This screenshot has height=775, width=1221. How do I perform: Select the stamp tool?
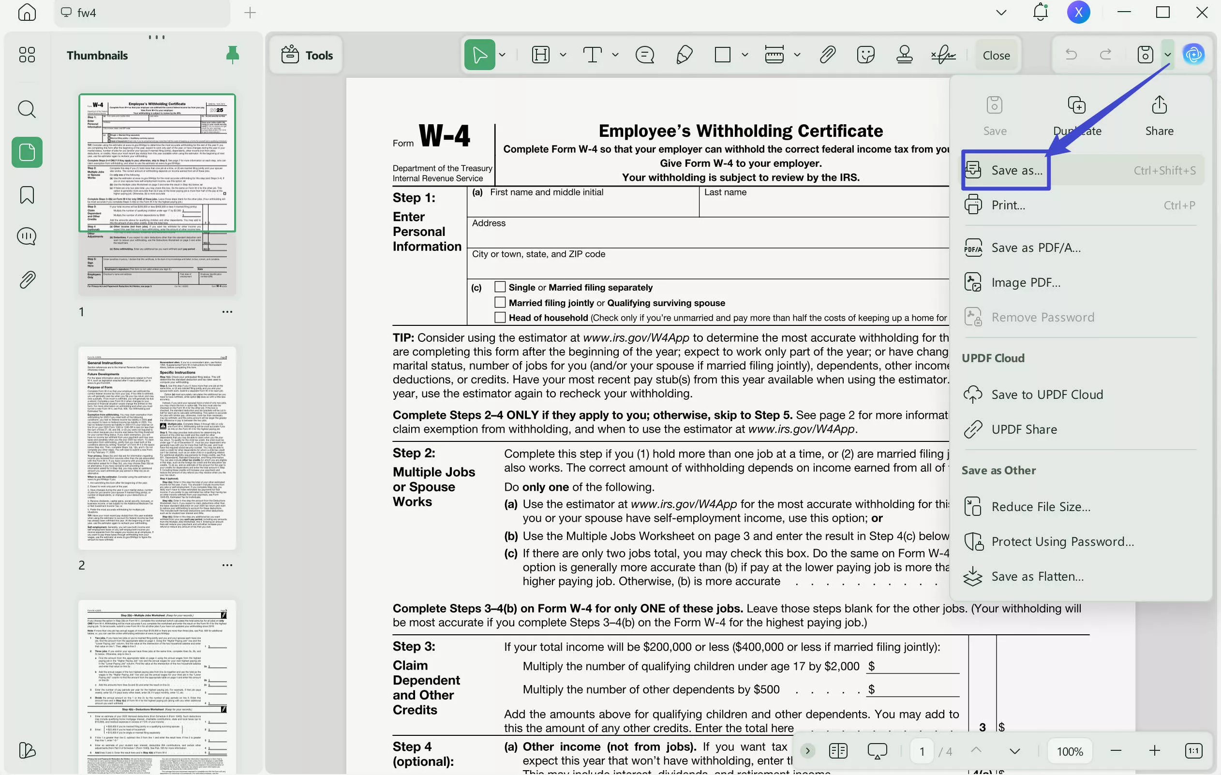[x=904, y=54]
